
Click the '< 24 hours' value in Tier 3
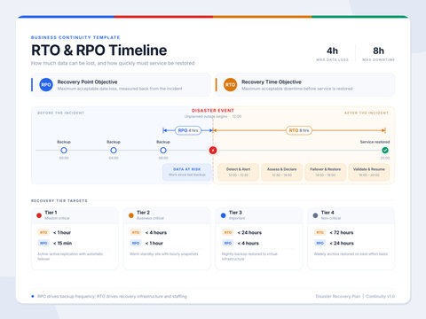click(249, 232)
